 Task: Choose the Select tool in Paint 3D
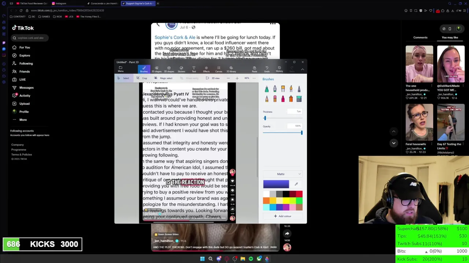[123, 78]
